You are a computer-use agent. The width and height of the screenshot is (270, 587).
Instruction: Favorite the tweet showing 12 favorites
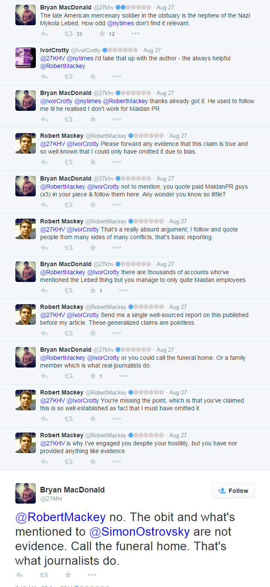102,34
